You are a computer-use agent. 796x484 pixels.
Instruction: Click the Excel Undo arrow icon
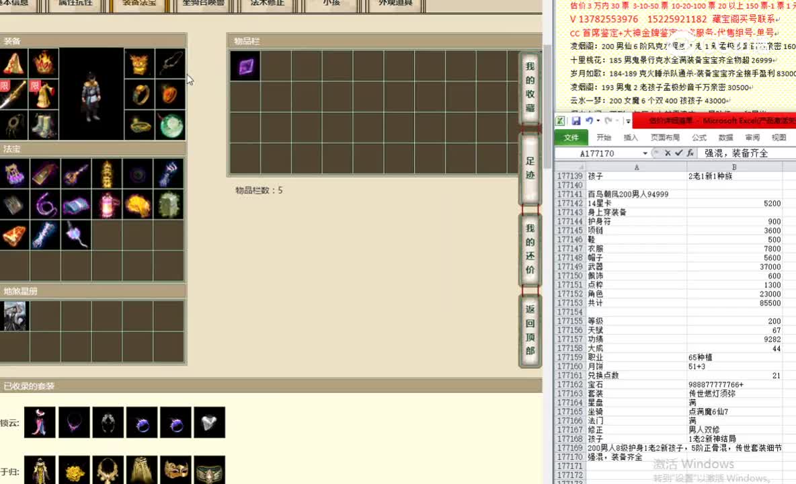pyautogui.click(x=589, y=121)
